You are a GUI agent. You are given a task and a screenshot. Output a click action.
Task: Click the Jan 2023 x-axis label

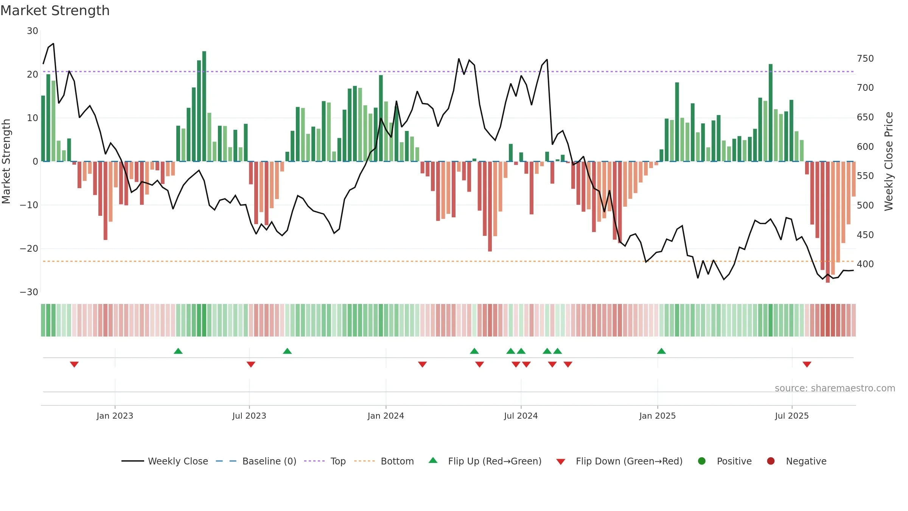(115, 416)
